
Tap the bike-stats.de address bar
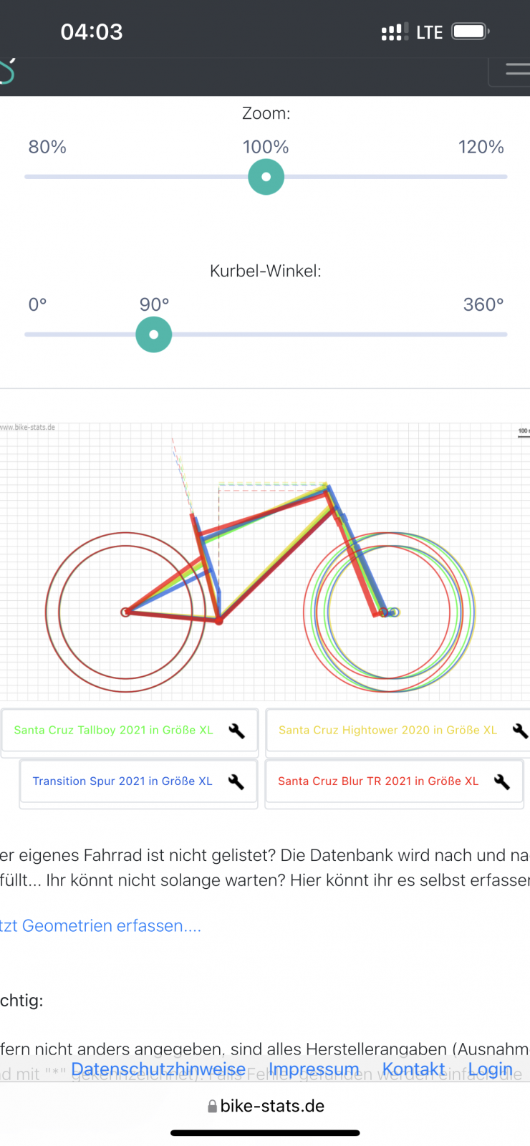coord(272,1107)
